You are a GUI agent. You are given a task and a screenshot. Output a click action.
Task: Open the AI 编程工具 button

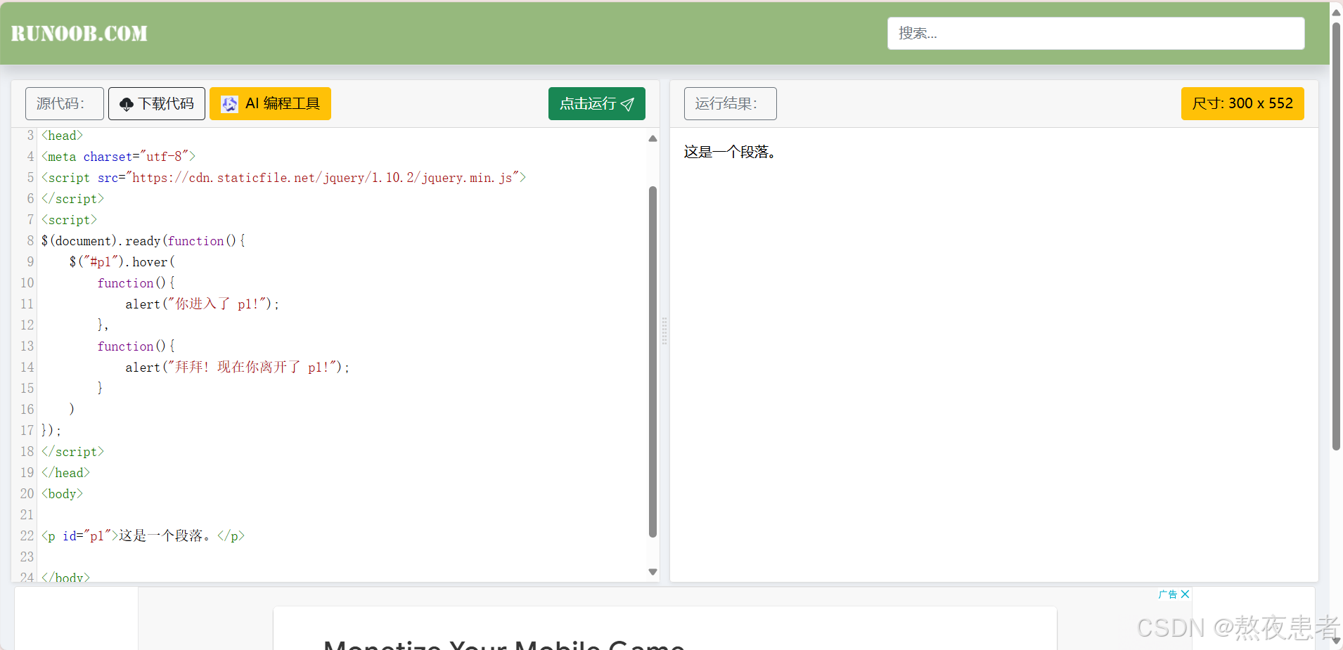tap(270, 103)
